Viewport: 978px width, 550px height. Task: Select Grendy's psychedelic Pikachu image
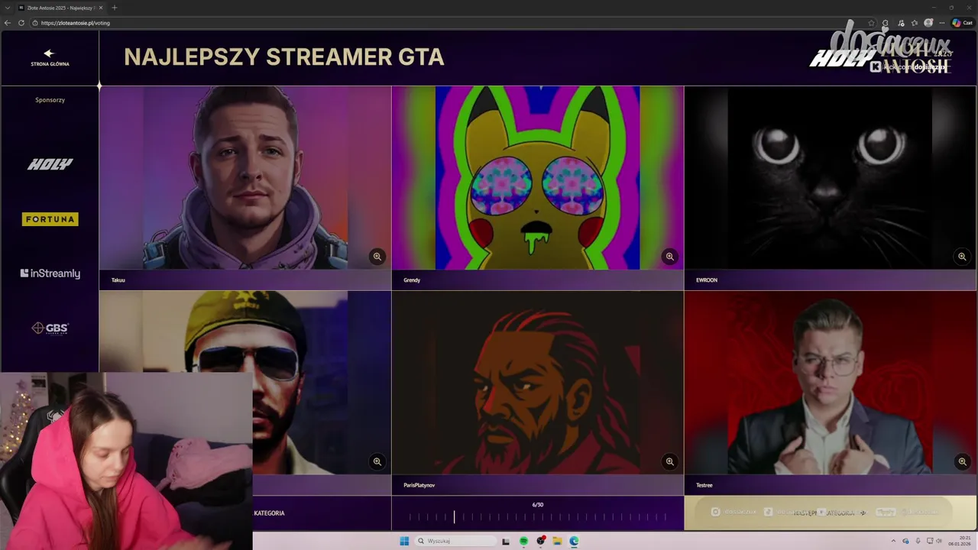538,177
